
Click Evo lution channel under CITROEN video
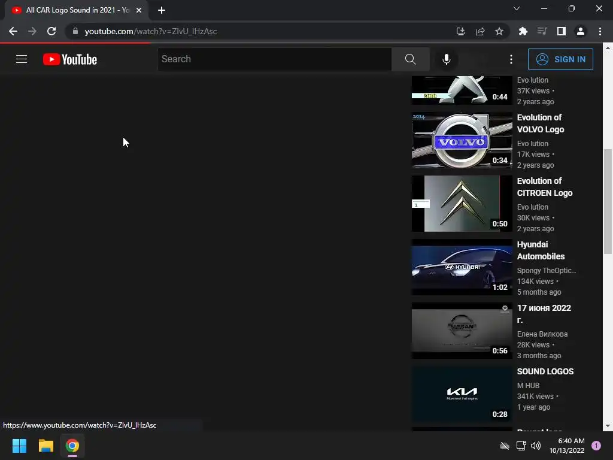click(x=532, y=207)
